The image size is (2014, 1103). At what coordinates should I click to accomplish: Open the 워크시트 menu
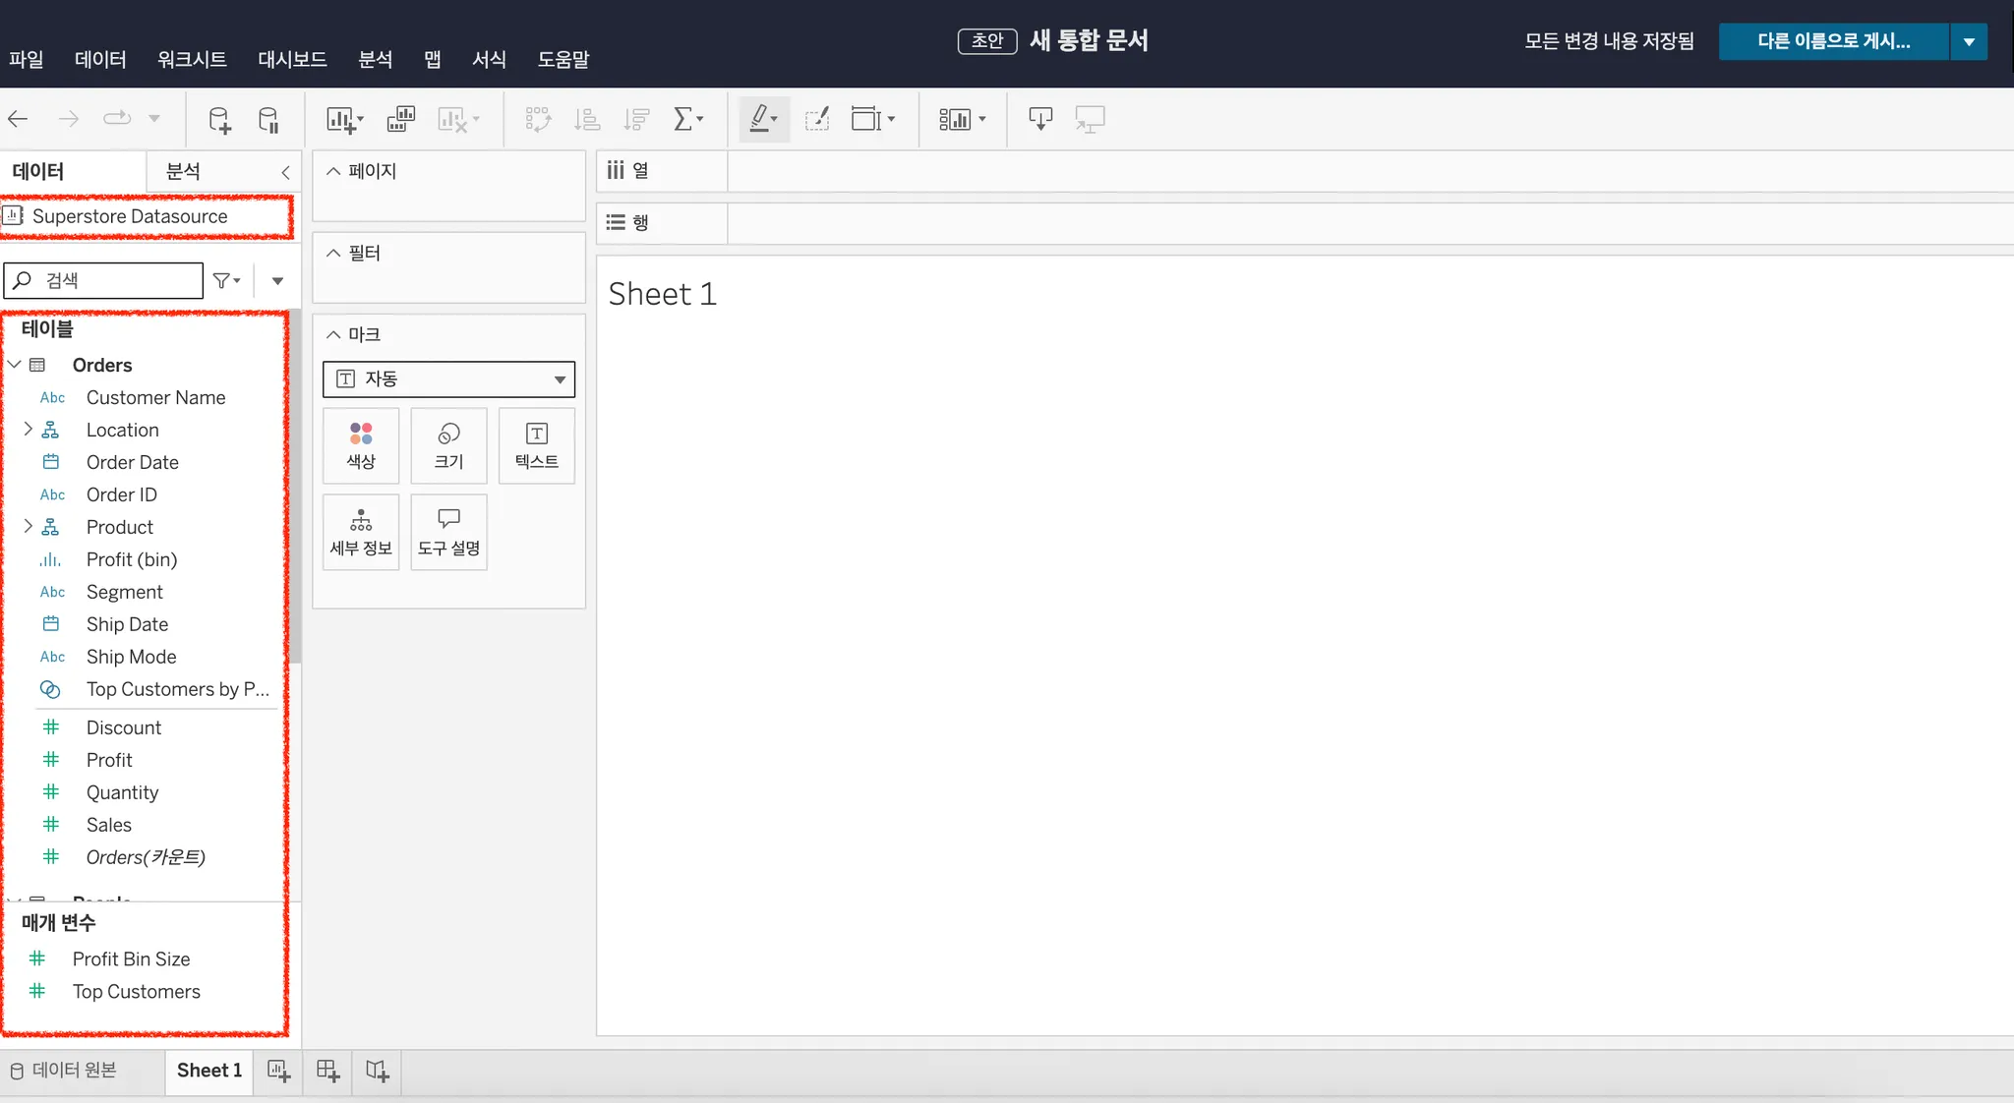pos(192,59)
